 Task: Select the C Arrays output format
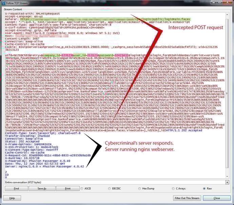pyautogui.click(x=173, y=188)
